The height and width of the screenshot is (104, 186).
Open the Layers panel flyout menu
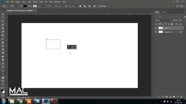[x=184, y=12]
